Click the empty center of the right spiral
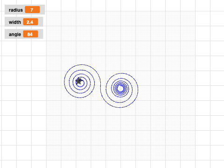This screenshot has width=224, height=168. click(120, 89)
